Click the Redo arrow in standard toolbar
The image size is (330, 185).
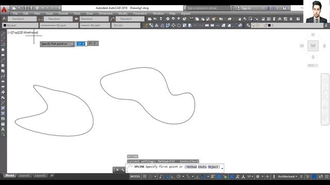tap(229, 19)
